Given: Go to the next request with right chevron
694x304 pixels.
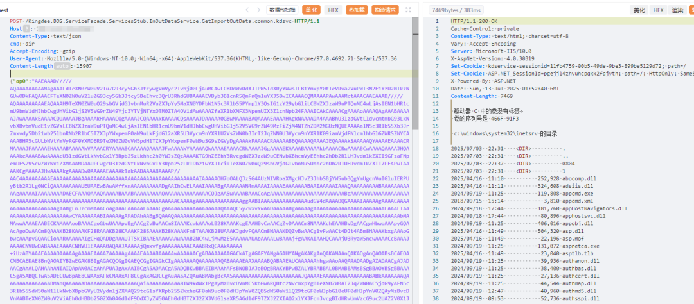Looking at the screenshot, I should 258,10.
